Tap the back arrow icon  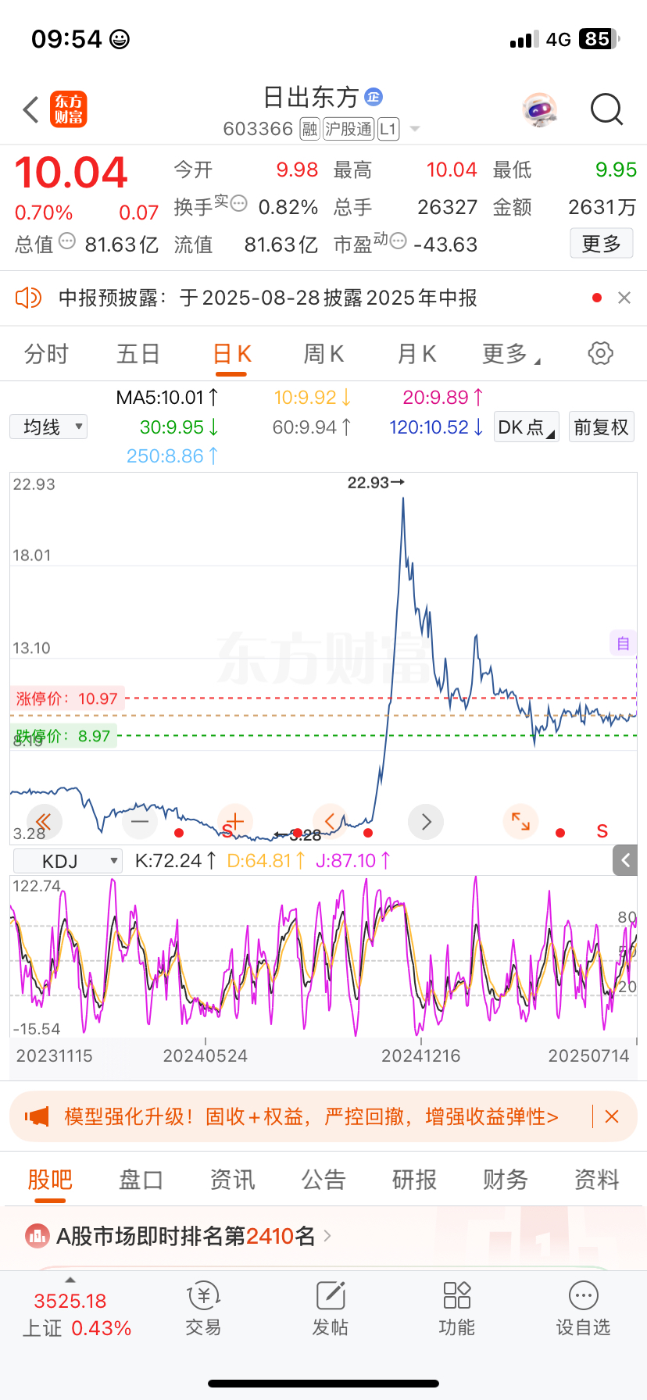point(31,109)
